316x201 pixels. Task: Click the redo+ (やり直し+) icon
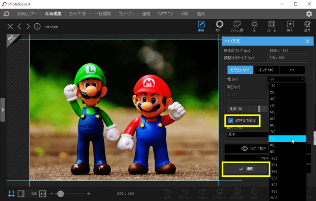click(x=219, y=194)
